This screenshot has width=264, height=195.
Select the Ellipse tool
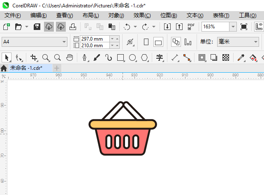click(x=132, y=57)
